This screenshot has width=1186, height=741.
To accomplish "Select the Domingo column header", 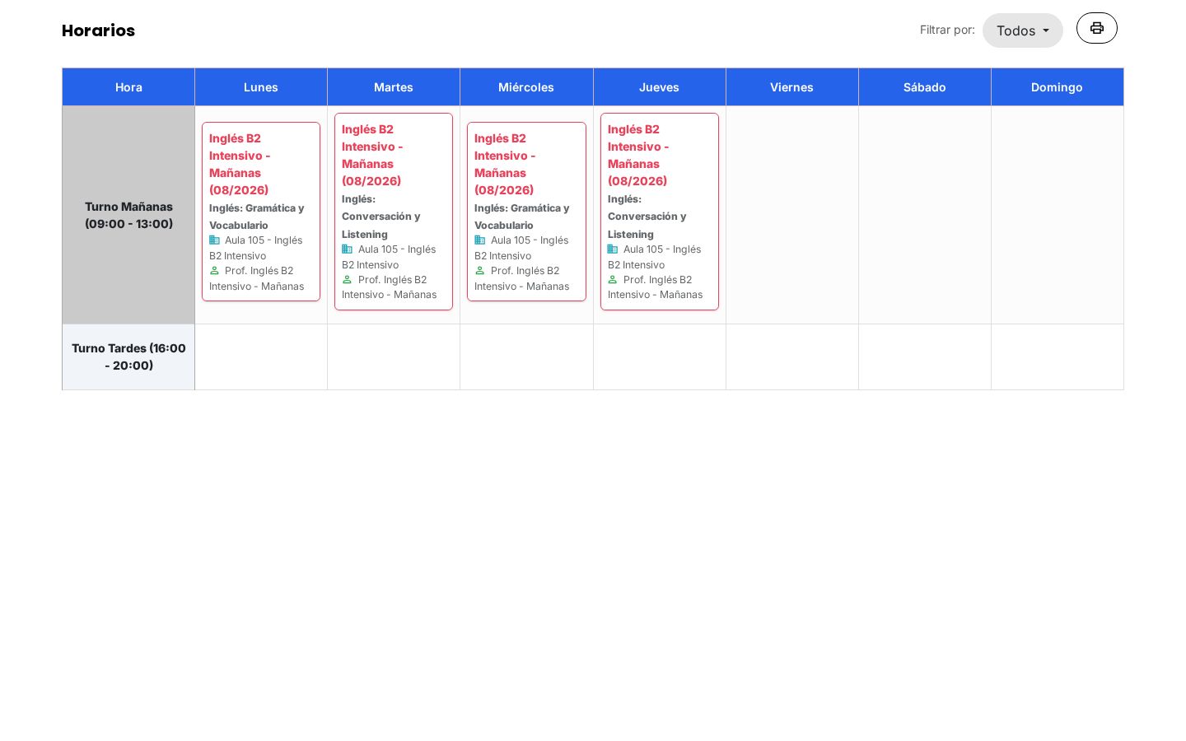I will coord(1058,87).
